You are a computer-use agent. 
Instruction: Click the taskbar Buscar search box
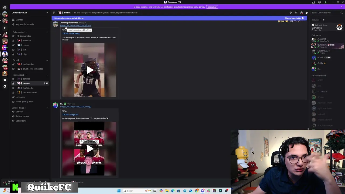137,191
